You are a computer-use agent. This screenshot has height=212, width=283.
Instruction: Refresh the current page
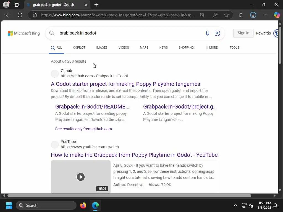coord(20,15)
